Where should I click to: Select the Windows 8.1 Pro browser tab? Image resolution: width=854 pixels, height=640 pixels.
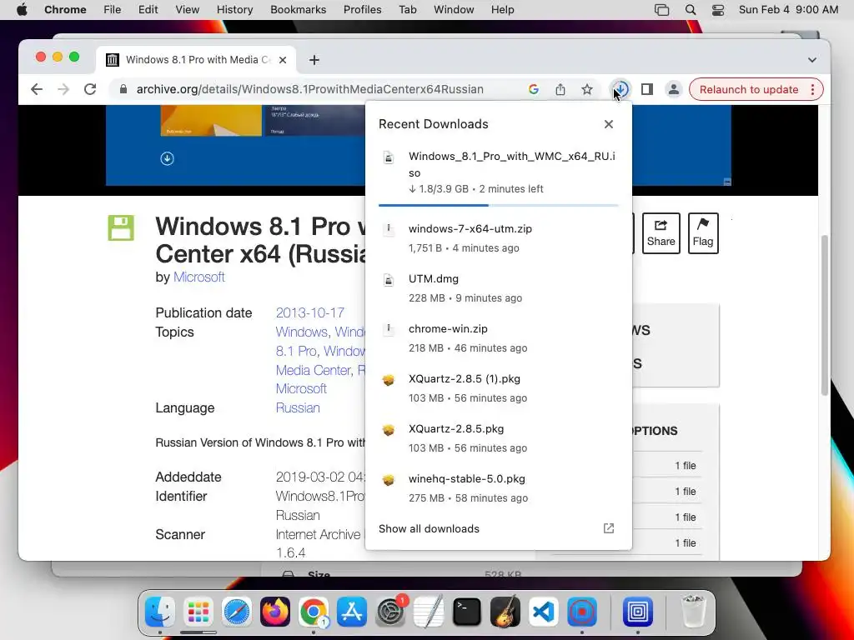point(196,60)
